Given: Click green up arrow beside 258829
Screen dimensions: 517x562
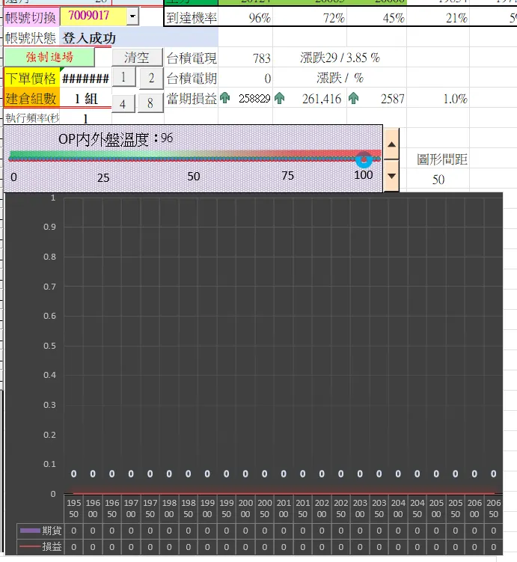Looking at the screenshot, I should pyautogui.click(x=225, y=98).
